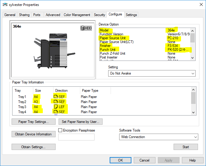Click Obtain Device Information button
This screenshot has width=206, height=166.
[x=34, y=134]
